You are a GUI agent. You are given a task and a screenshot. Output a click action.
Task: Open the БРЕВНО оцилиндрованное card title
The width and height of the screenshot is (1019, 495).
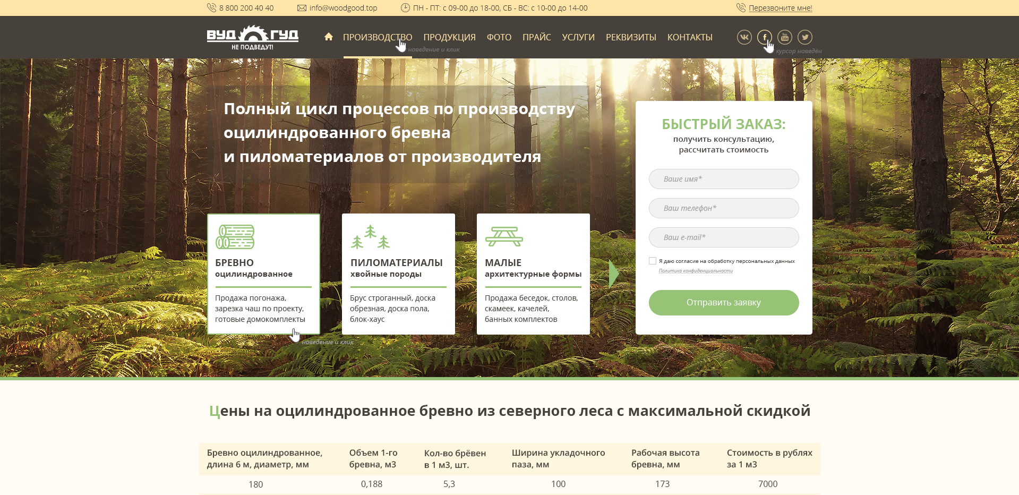(254, 268)
